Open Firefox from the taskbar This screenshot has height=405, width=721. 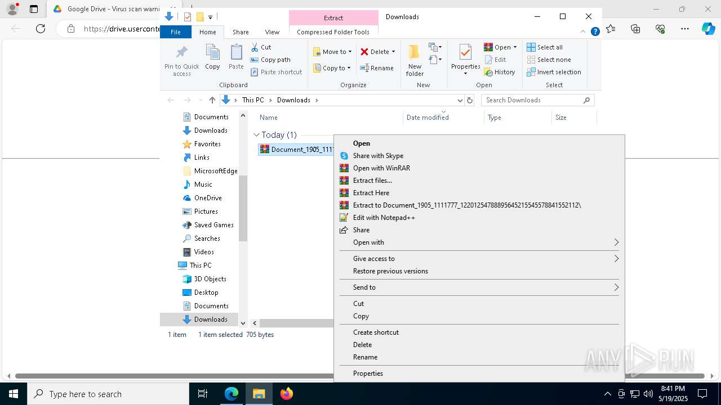click(x=287, y=394)
